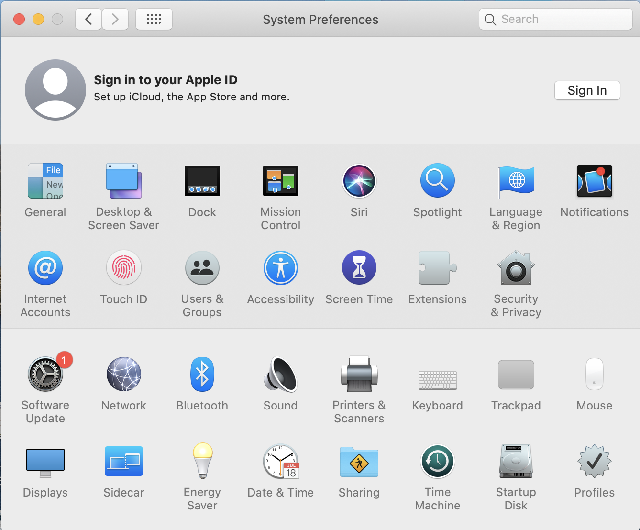The image size is (640, 530).
Task: Launch the Software Update pane
Action: [x=45, y=375]
